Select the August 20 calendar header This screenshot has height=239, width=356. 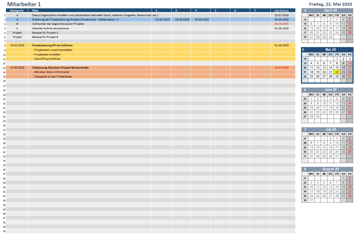click(x=330, y=169)
